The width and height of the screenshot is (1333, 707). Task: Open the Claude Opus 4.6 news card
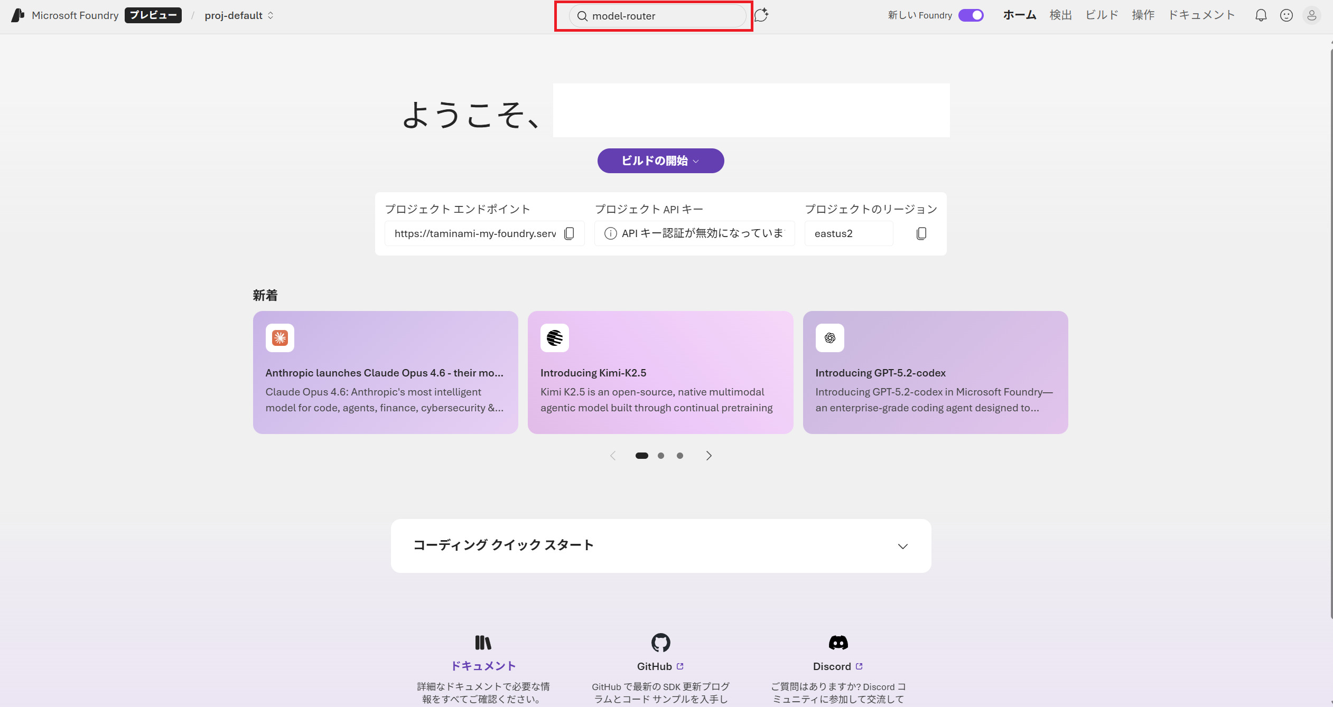pyautogui.click(x=385, y=372)
